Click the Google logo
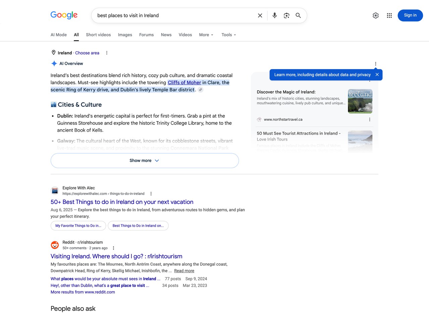 [64, 15]
